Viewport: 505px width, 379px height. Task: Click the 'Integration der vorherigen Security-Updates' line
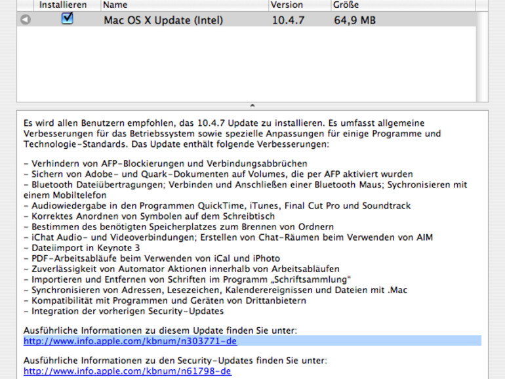123,311
